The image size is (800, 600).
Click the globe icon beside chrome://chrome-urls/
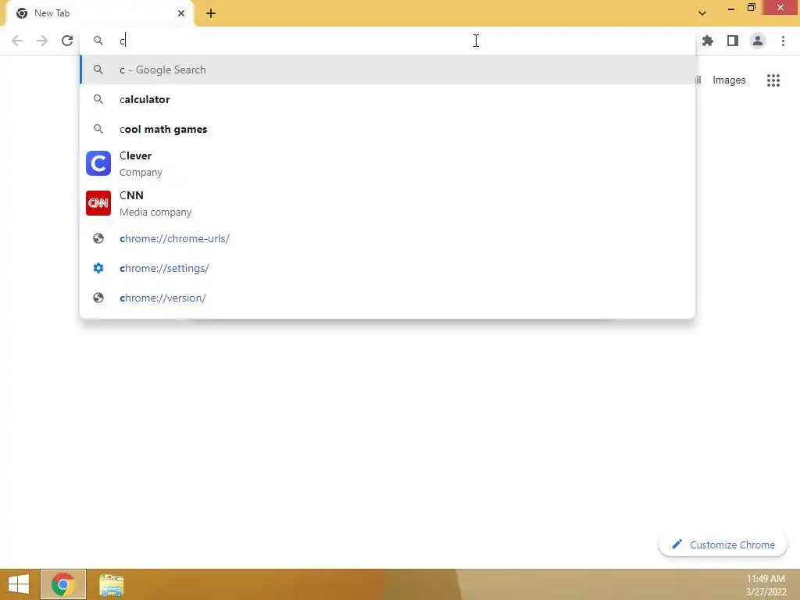(98, 239)
